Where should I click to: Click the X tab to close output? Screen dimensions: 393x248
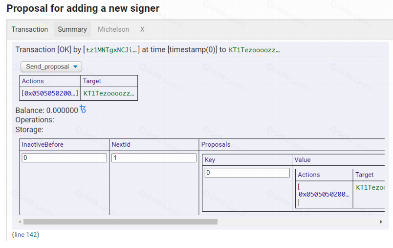(142, 29)
